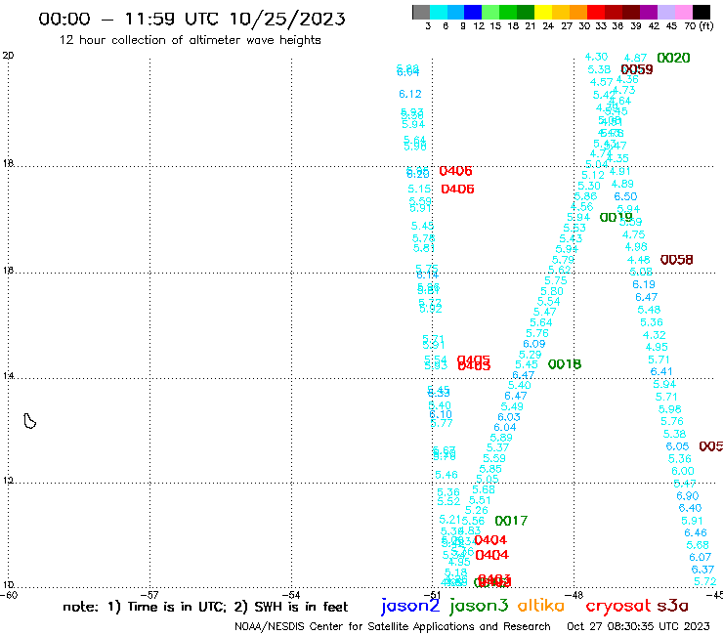
Task: Click the green 0020 pass time label
Action: click(x=674, y=58)
